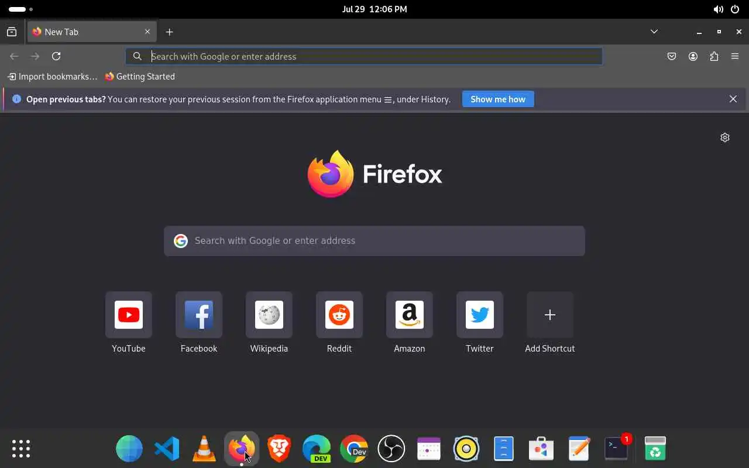
Task: Launch Visual Studio Code from dock
Action: pos(167,449)
